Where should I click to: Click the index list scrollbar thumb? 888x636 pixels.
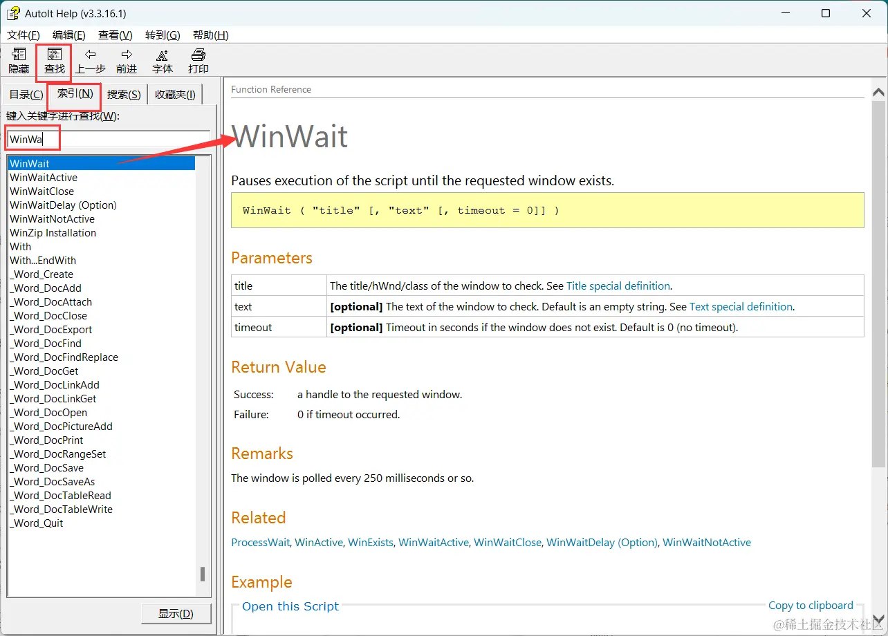(x=203, y=574)
